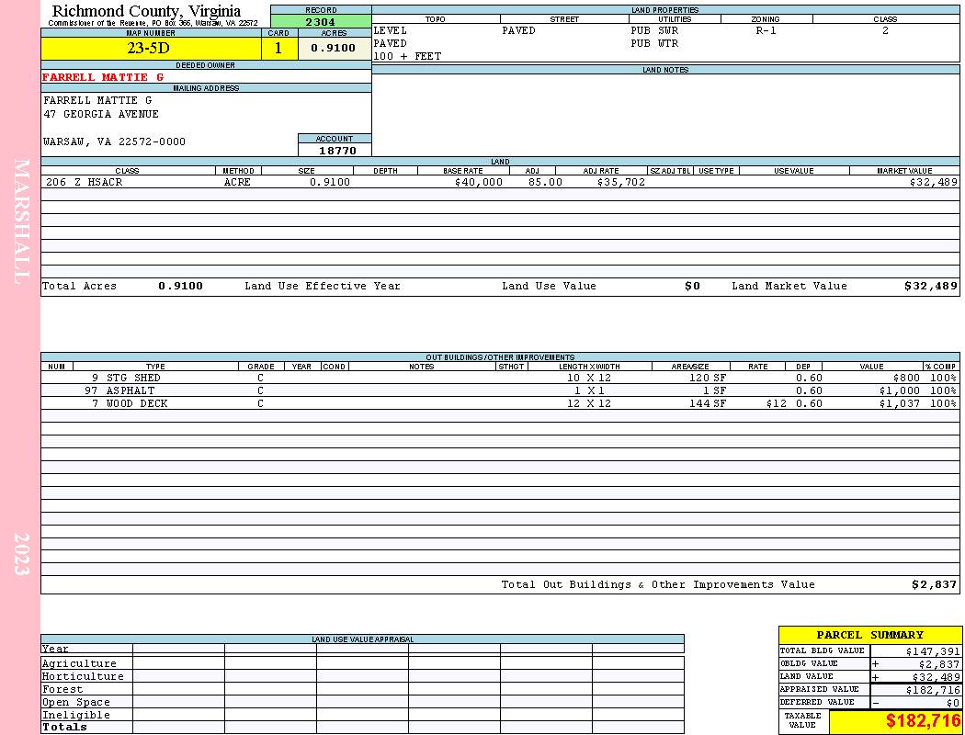Image resolution: width=965 pixels, height=735 pixels.
Task: Click the deferred value $0
Action: pyautogui.click(x=953, y=703)
